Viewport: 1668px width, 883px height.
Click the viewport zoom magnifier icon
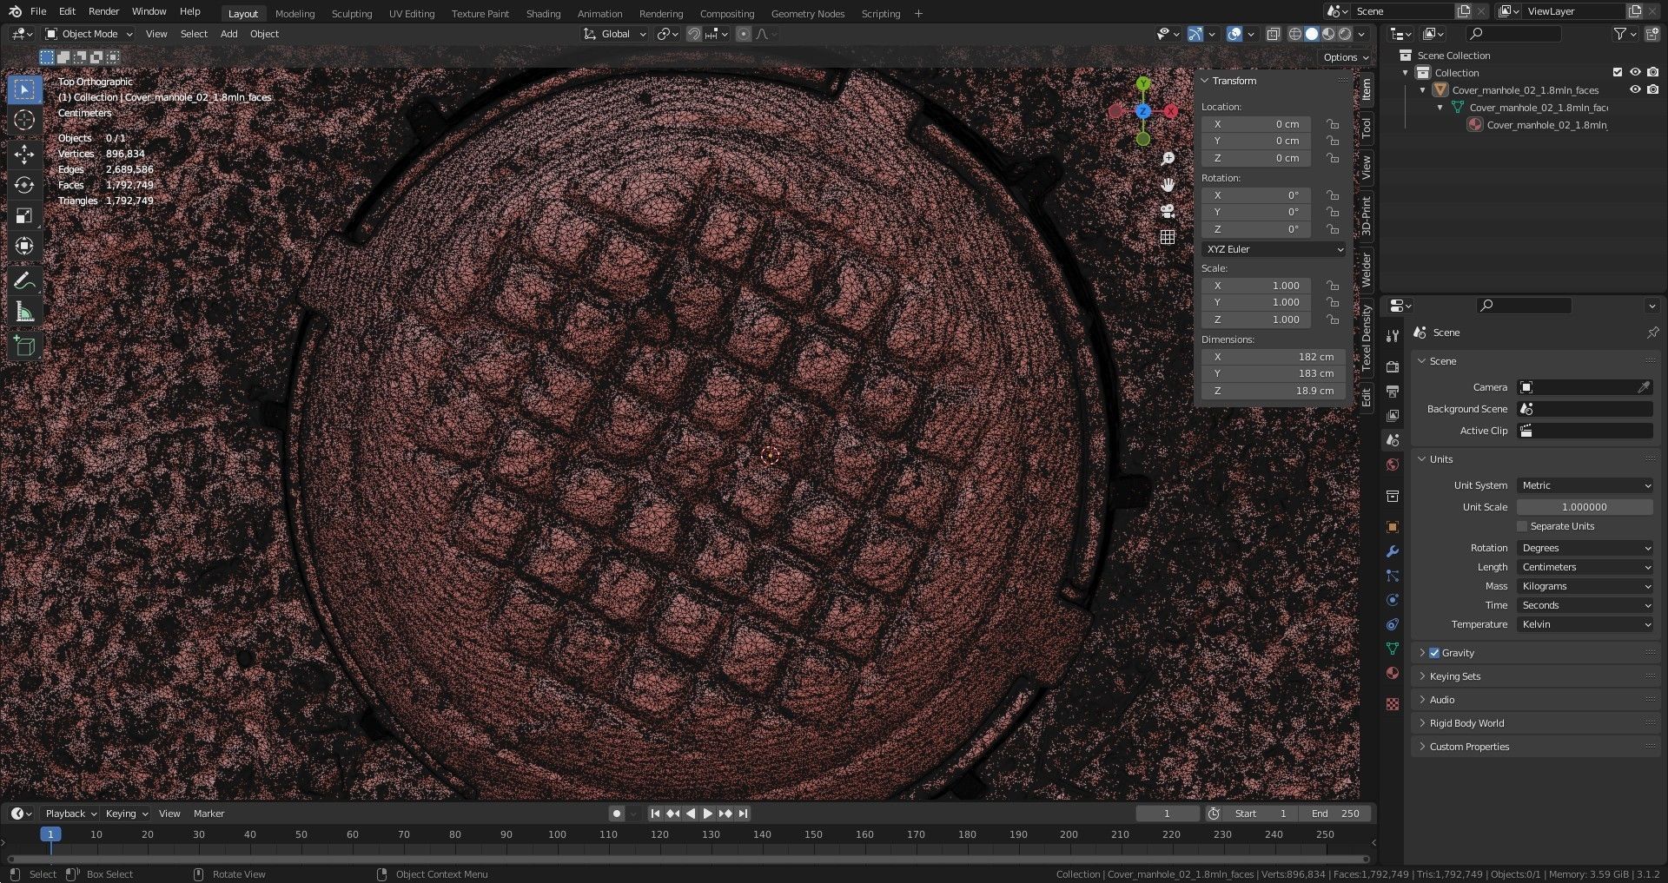point(1168,159)
